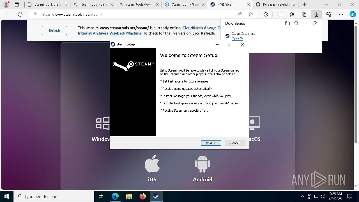Click Steam Setup title bar icon

click(113, 44)
